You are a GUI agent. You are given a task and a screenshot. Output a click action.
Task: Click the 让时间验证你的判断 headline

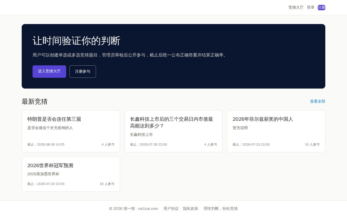(x=76, y=41)
